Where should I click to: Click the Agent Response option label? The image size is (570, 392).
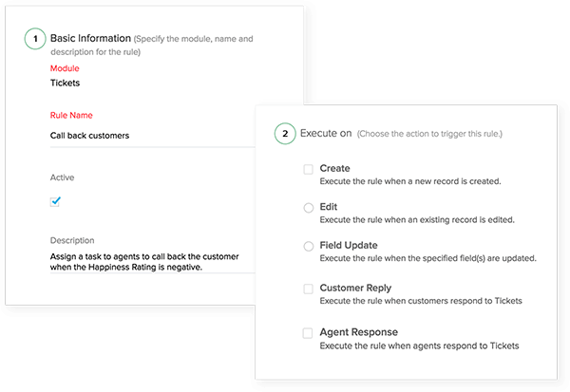coord(358,332)
